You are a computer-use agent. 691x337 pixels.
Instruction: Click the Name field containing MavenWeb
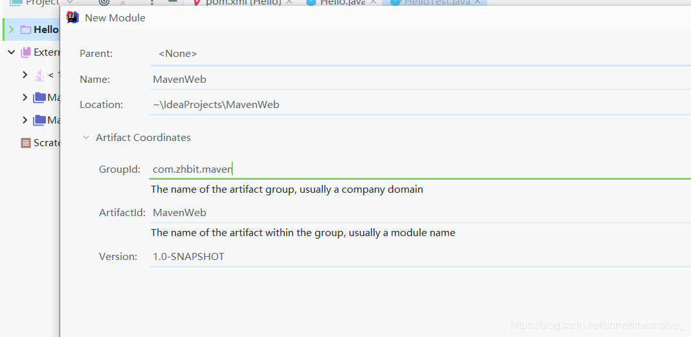click(x=420, y=80)
